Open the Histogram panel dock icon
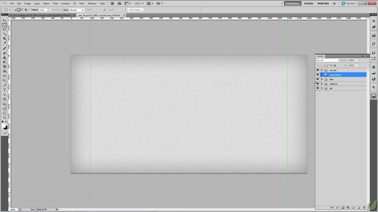Image resolution: width=378 pixels, height=212 pixels. coord(374,73)
